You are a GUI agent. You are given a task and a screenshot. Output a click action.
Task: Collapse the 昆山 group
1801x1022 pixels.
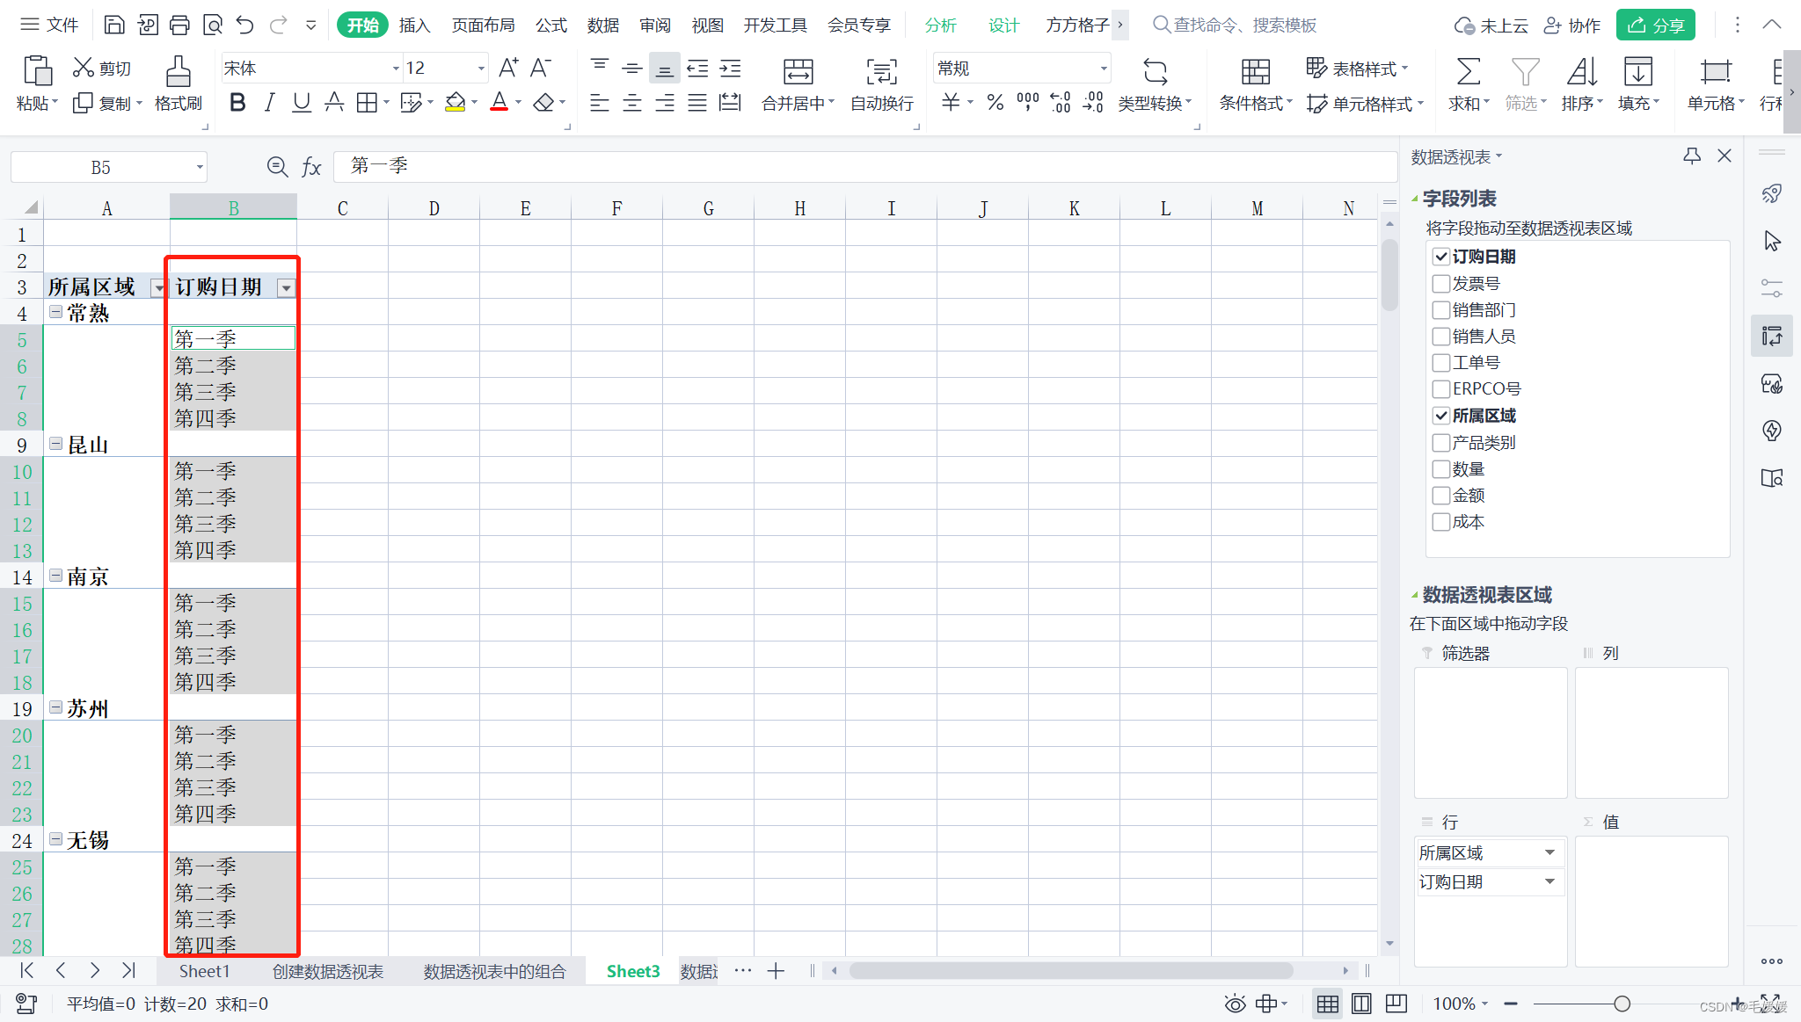point(56,444)
